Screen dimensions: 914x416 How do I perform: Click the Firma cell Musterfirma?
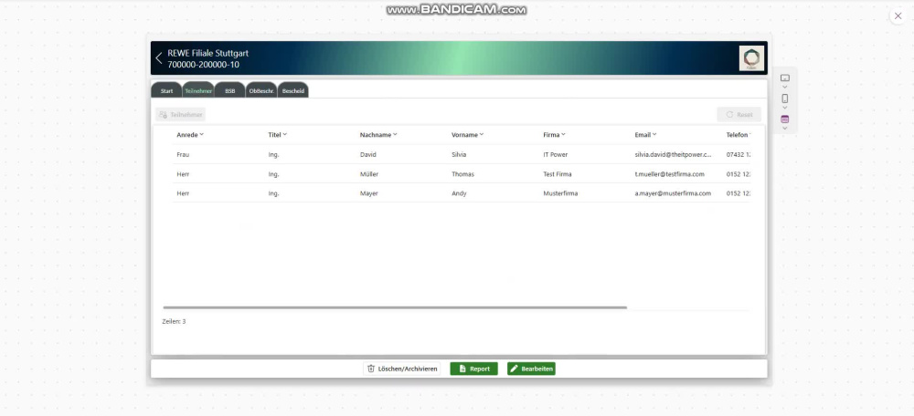pos(560,193)
